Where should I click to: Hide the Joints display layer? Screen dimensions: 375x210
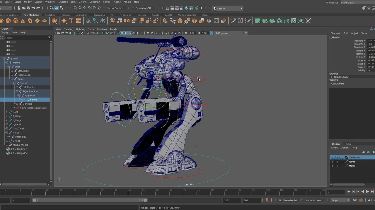point(333,162)
